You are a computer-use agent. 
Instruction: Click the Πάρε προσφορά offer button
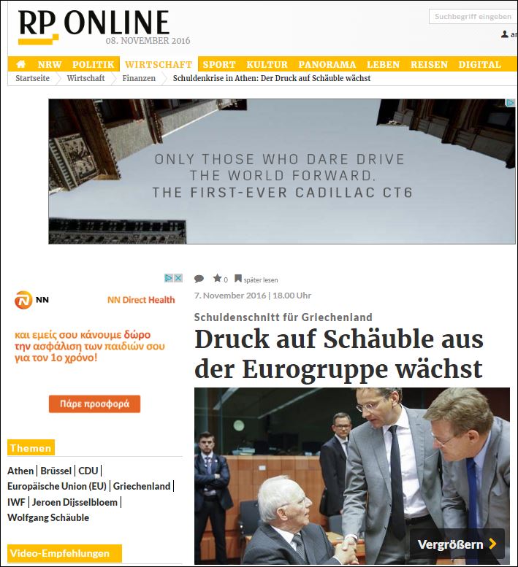tap(94, 404)
